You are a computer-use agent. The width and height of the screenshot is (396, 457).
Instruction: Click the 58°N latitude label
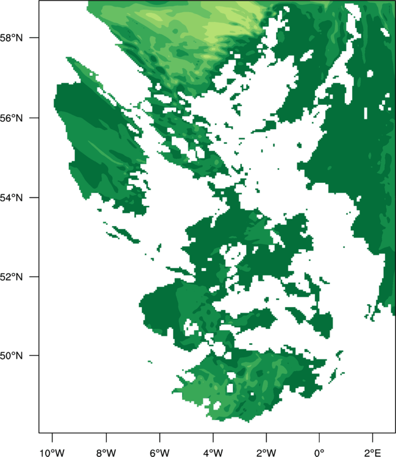[11, 38]
